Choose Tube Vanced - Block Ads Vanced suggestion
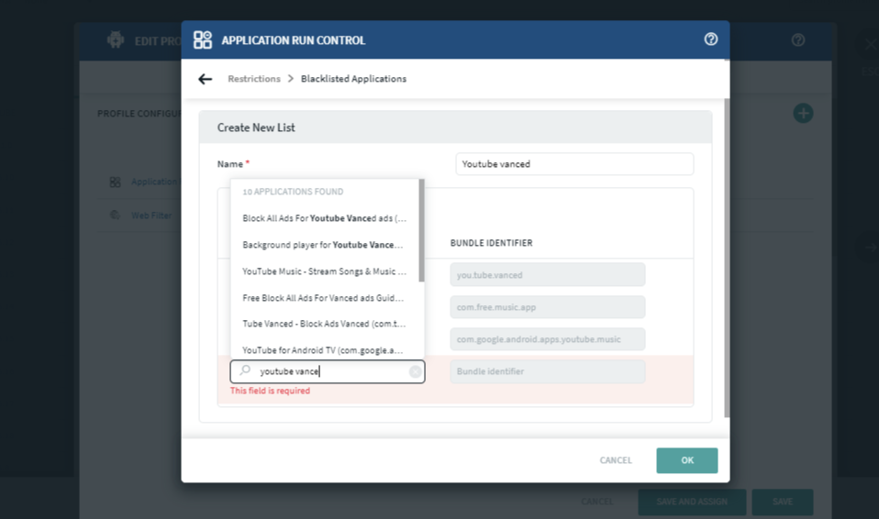 324,324
